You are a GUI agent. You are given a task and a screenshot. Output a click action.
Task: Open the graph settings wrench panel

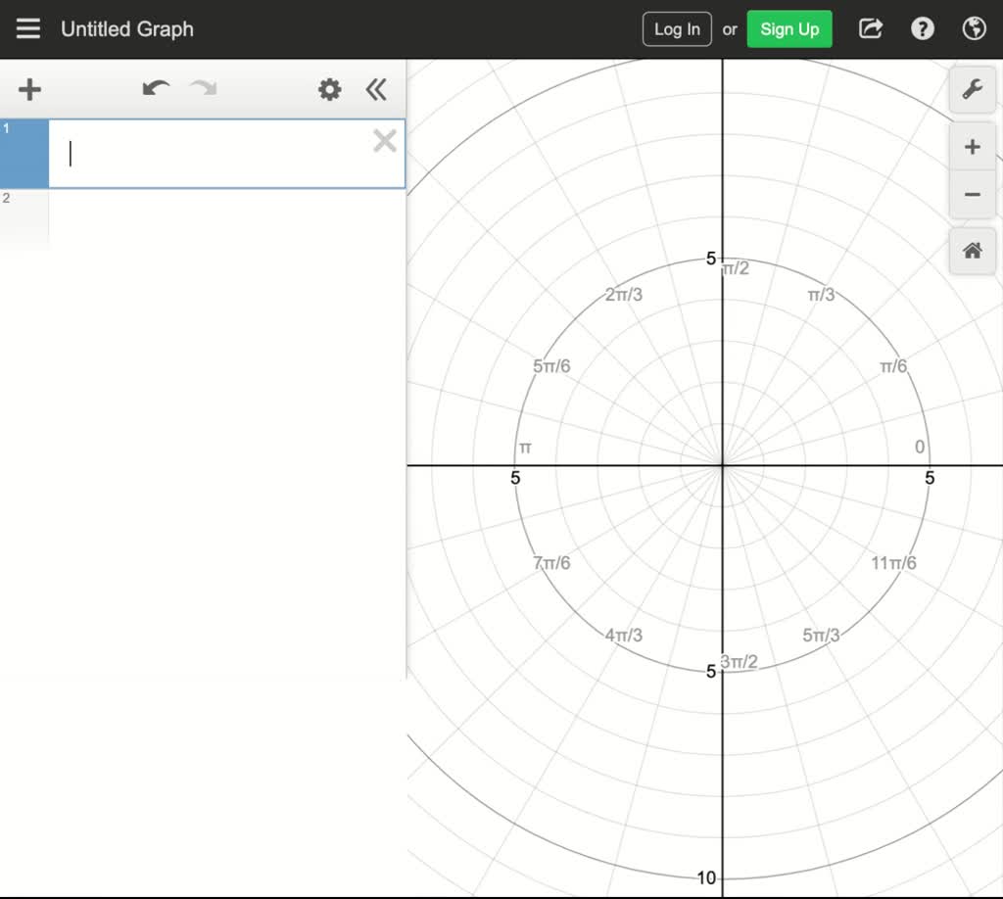(972, 90)
